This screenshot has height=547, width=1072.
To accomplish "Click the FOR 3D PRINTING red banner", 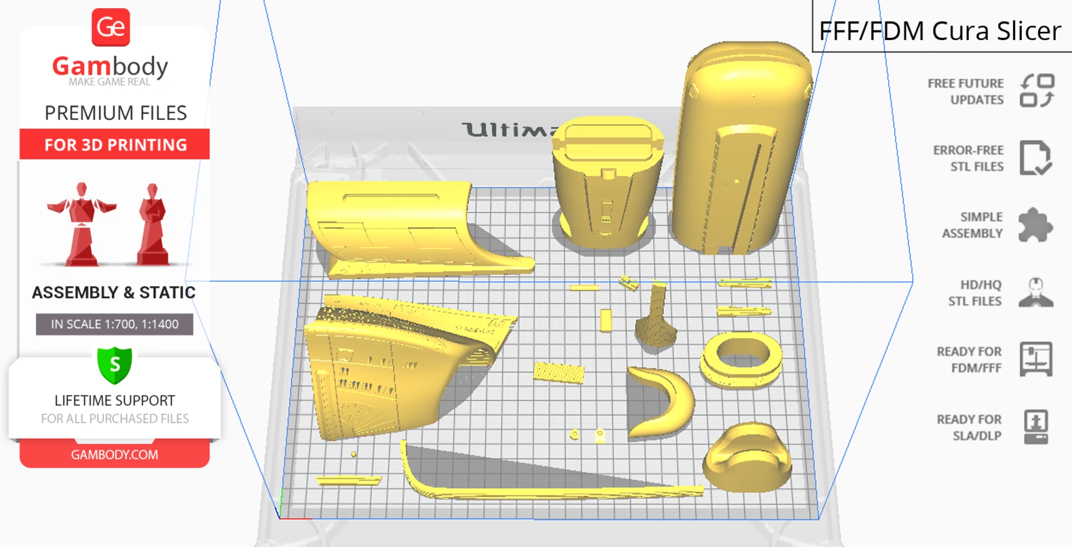I will coord(115,144).
